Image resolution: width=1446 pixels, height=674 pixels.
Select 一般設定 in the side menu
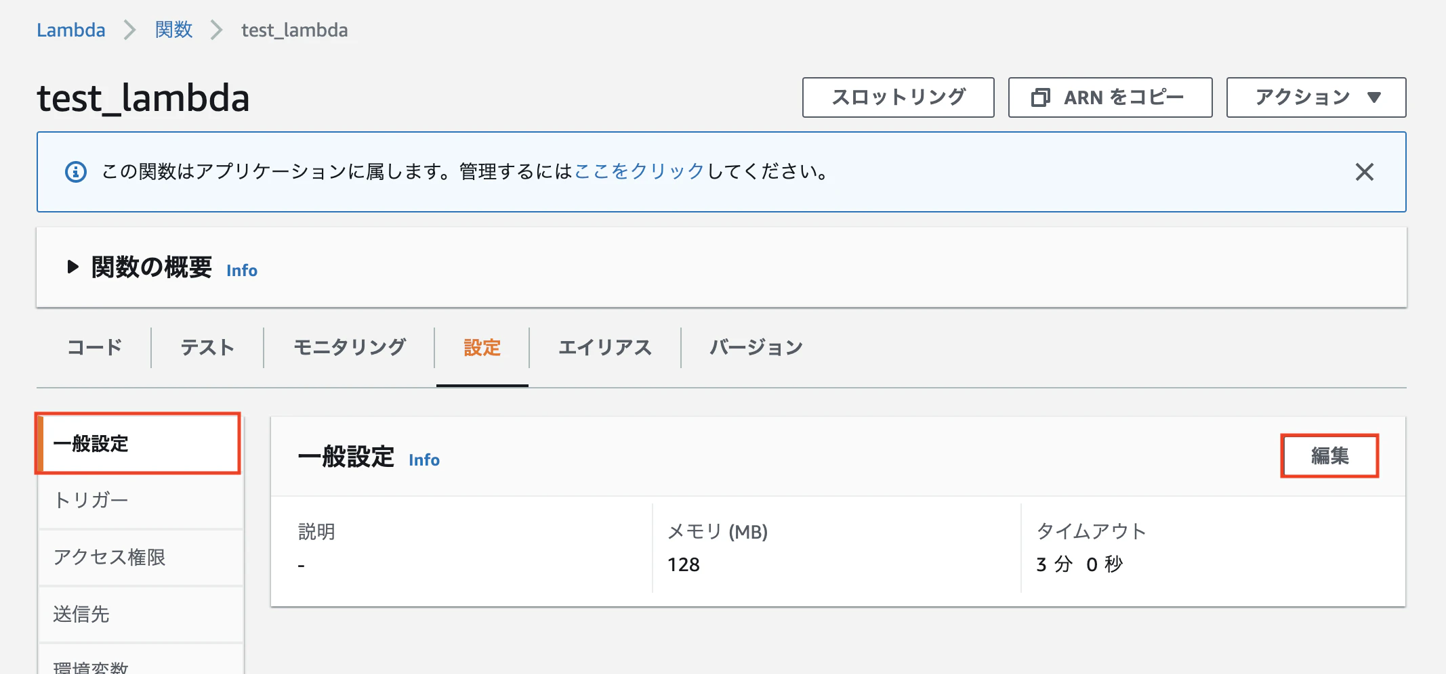(x=139, y=444)
